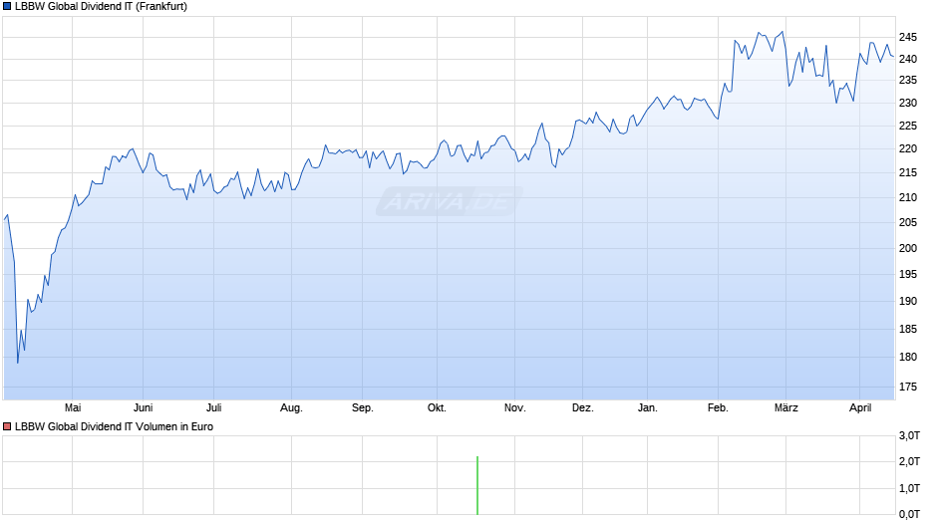Image resolution: width=937 pixels, height=524 pixels.
Task: Click the '1,0T' volume axis value
Action: tap(909, 488)
